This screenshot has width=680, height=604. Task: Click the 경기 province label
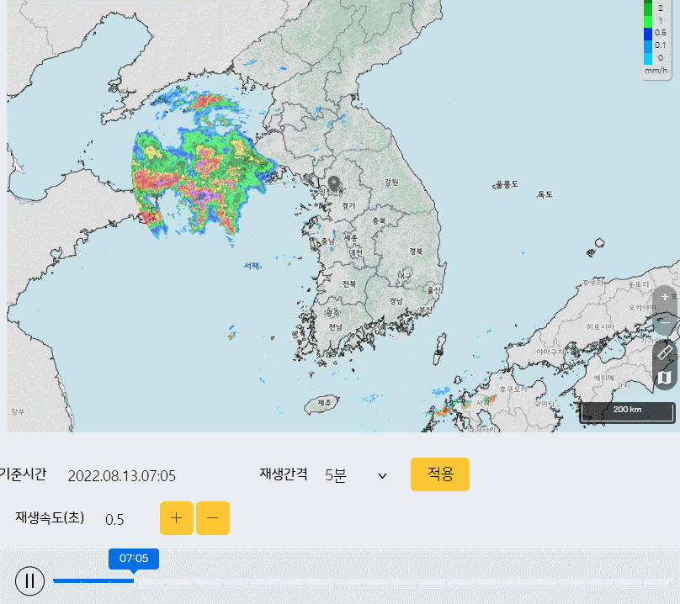[x=348, y=205]
